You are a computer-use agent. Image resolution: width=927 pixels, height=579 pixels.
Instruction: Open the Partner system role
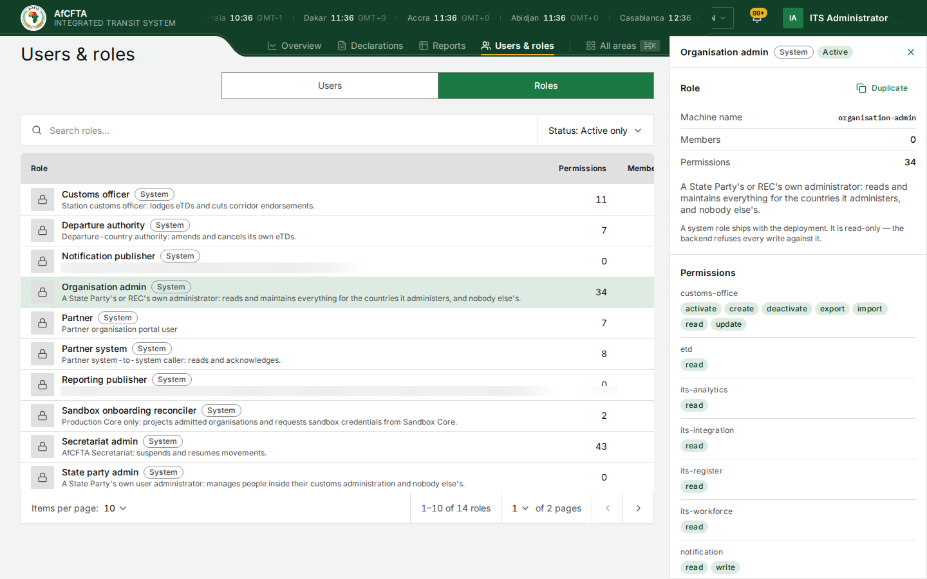tap(337, 354)
